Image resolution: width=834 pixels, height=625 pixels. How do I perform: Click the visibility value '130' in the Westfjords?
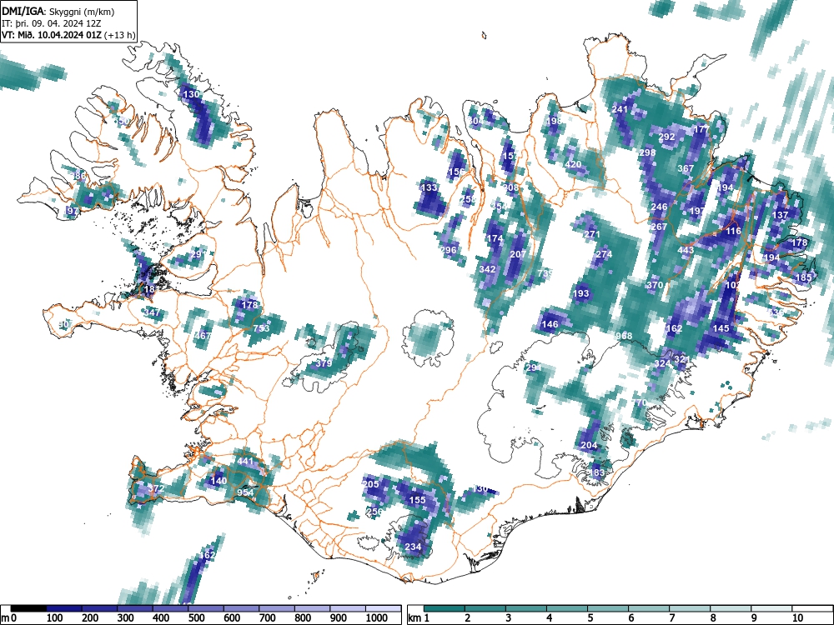coord(191,95)
